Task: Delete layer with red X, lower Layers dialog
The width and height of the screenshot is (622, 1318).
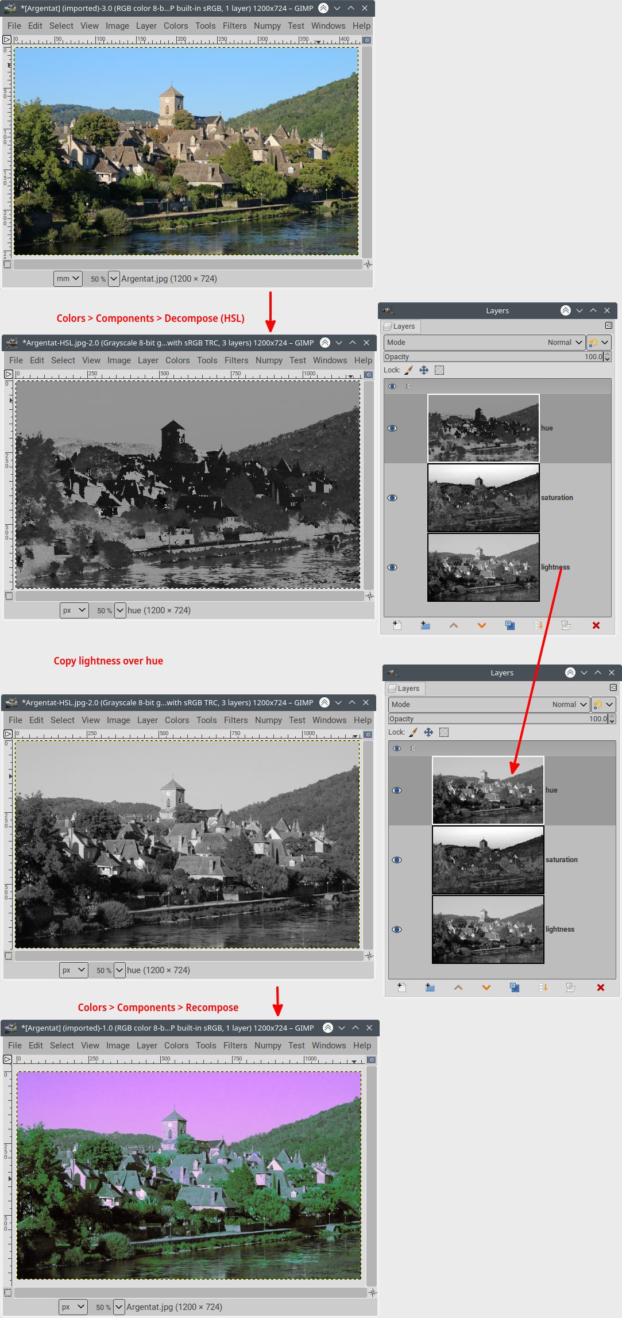Action: click(601, 987)
